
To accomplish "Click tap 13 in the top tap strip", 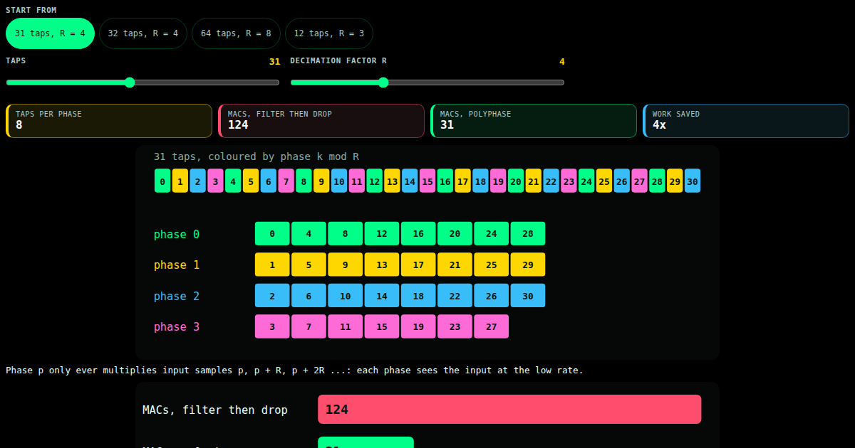I will [392, 181].
